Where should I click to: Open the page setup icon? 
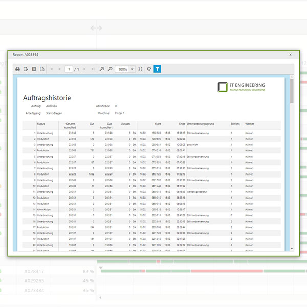coord(42,69)
